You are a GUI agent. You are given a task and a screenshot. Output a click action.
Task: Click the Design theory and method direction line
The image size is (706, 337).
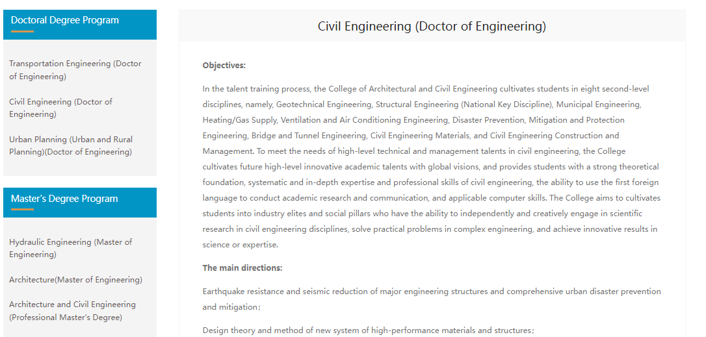click(368, 331)
